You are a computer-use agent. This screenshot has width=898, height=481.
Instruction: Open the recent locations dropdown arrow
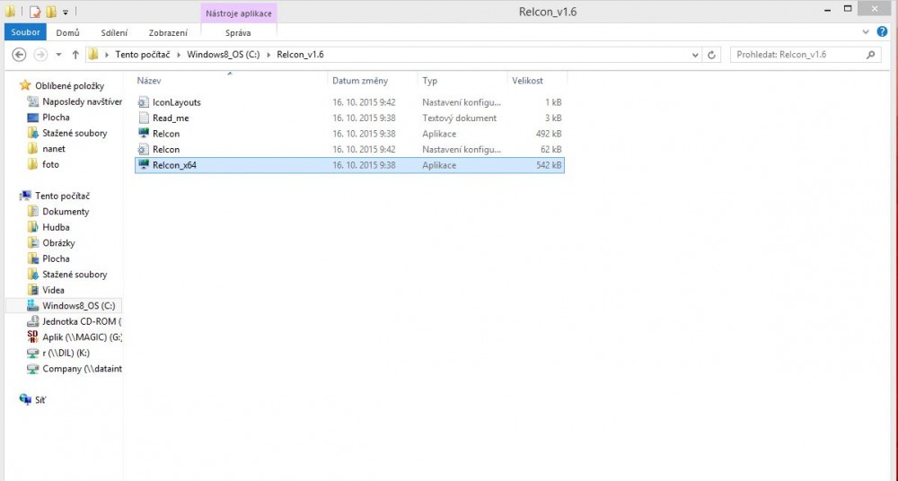point(59,55)
